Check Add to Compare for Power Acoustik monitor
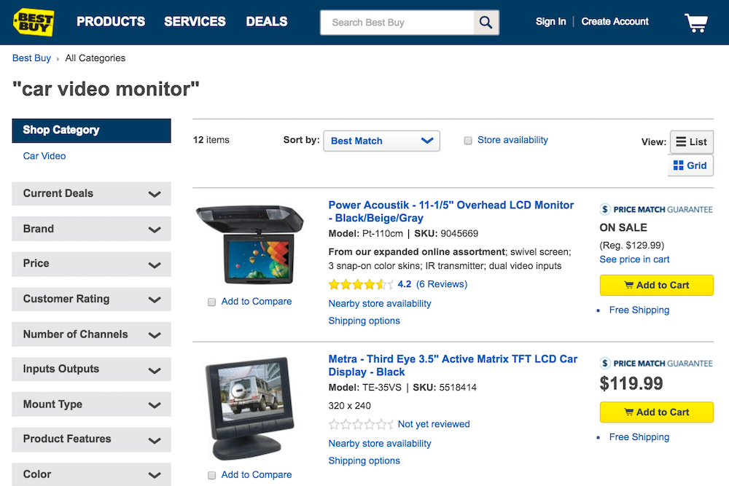This screenshot has width=729, height=486. [211, 302]
